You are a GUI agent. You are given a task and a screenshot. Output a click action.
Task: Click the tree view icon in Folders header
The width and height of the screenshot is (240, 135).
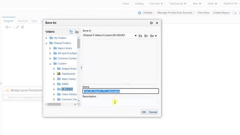tap(71, 32)
